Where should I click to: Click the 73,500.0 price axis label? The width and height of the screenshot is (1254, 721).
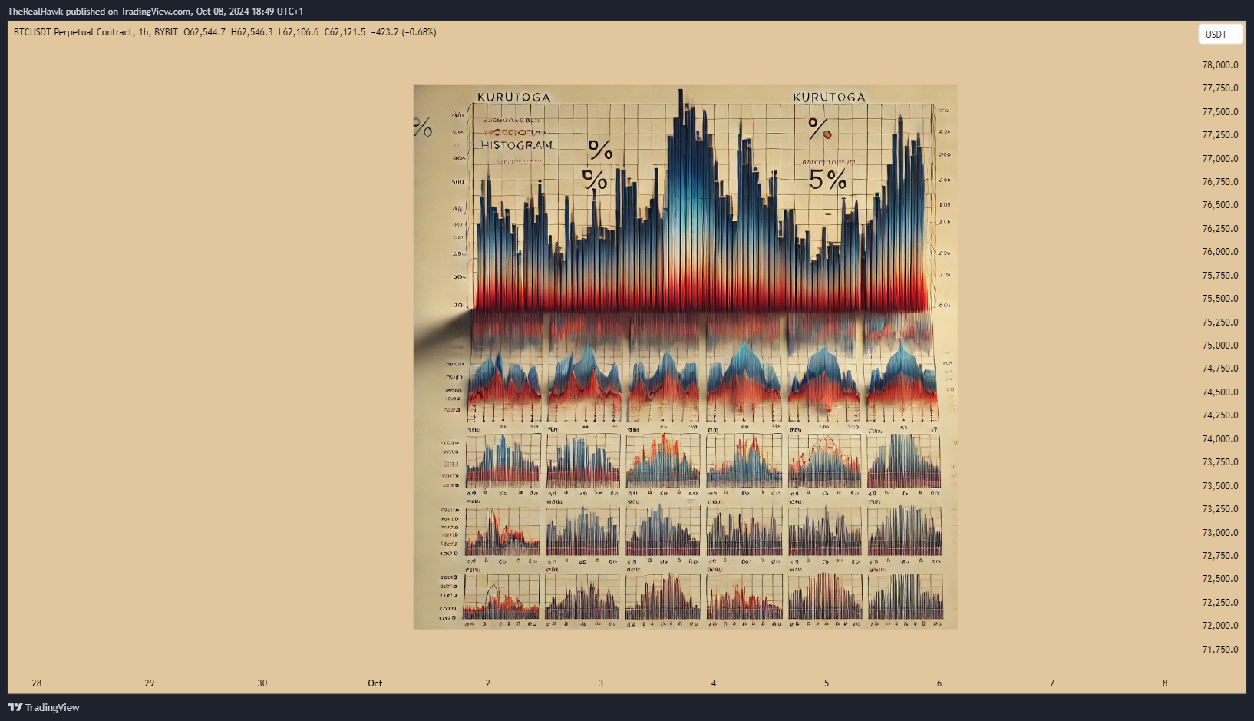(1220, 486)
